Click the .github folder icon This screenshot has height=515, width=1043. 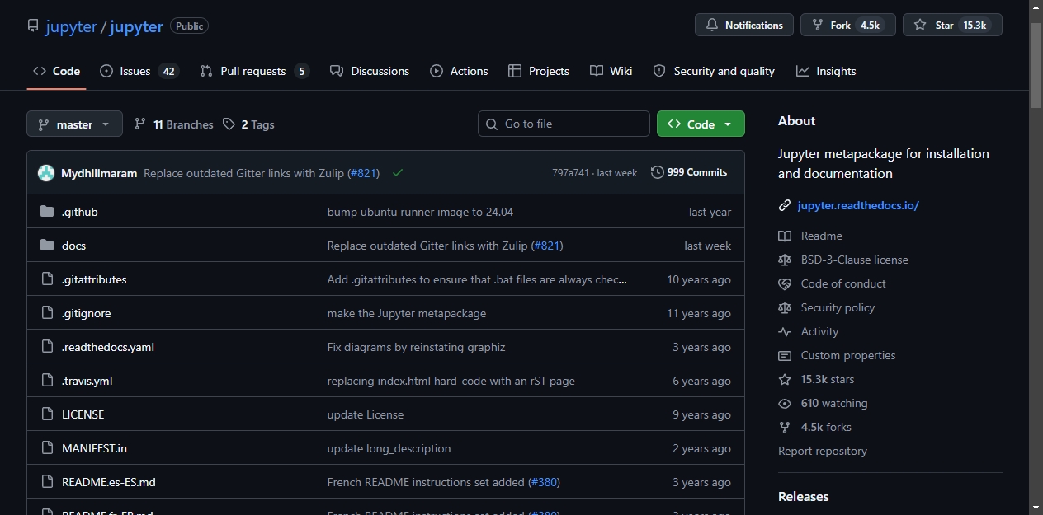pyautogui.click(x=47, y=212)
